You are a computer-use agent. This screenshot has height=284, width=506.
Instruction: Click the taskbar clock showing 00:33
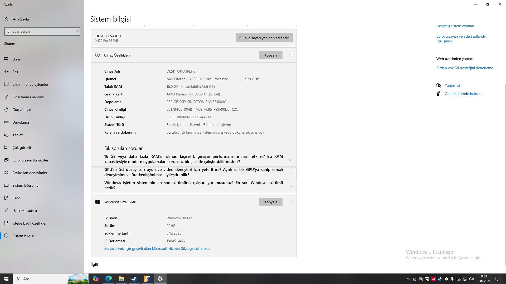click(x=483, y=279)
